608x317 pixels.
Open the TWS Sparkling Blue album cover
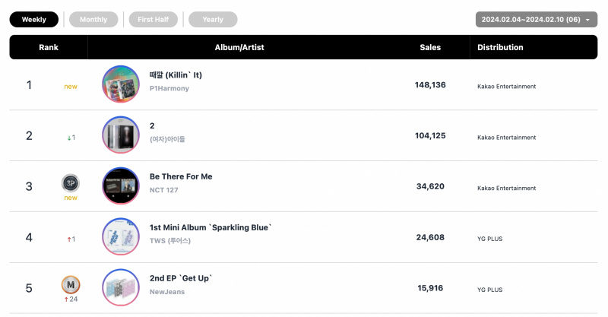[x=121, y=236]
